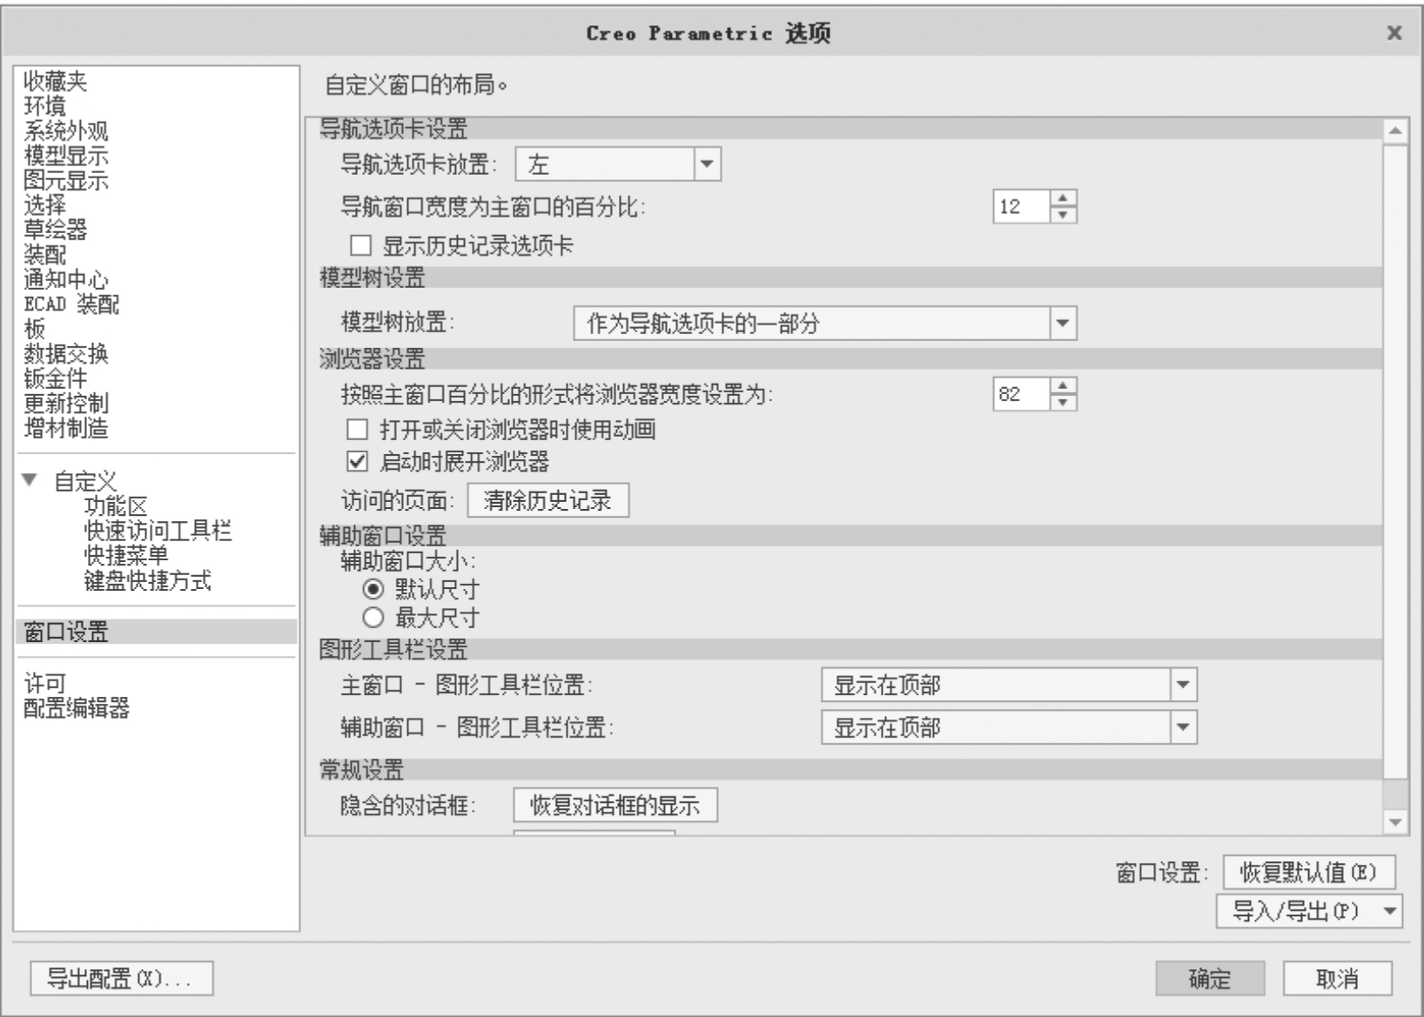The image size is (1424, 1017).
Task: Decrease navigation window width value 12
Action: click(x=1063, y=215)
